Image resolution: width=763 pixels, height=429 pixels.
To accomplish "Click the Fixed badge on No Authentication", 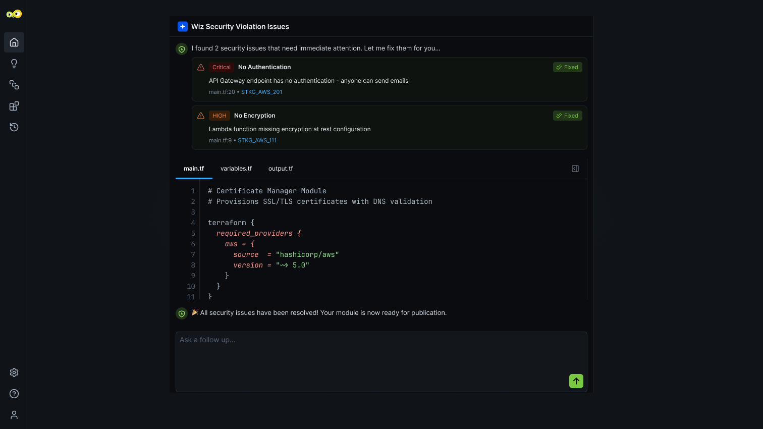I will tap(567, 67).
